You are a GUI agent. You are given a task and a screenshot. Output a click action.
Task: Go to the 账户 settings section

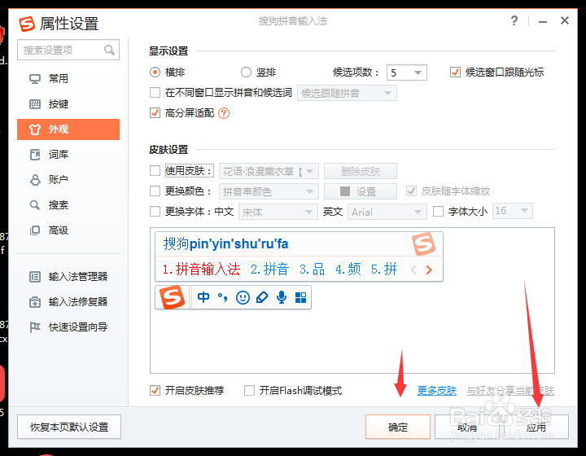68,180
